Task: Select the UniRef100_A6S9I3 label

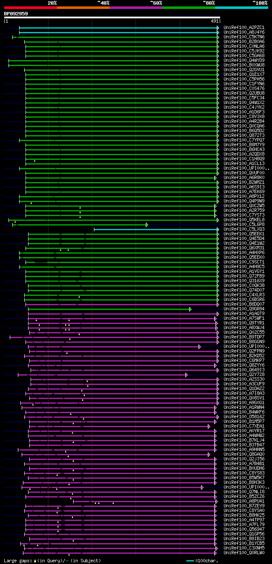Action: [x=244, y=187]
